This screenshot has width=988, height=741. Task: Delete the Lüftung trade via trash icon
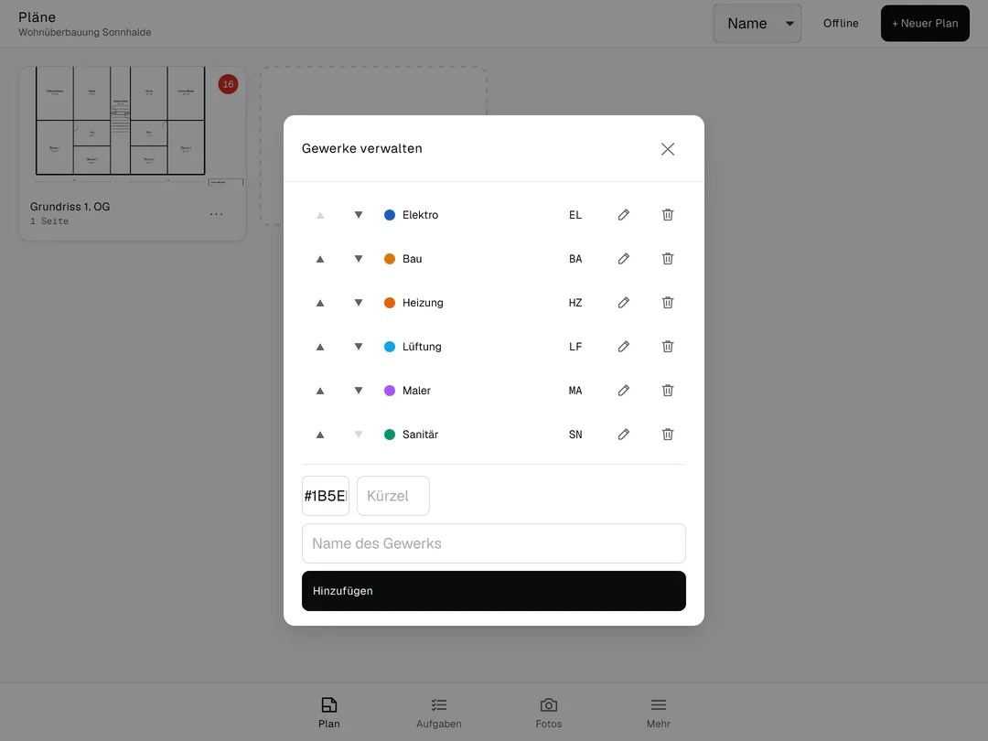667,347
